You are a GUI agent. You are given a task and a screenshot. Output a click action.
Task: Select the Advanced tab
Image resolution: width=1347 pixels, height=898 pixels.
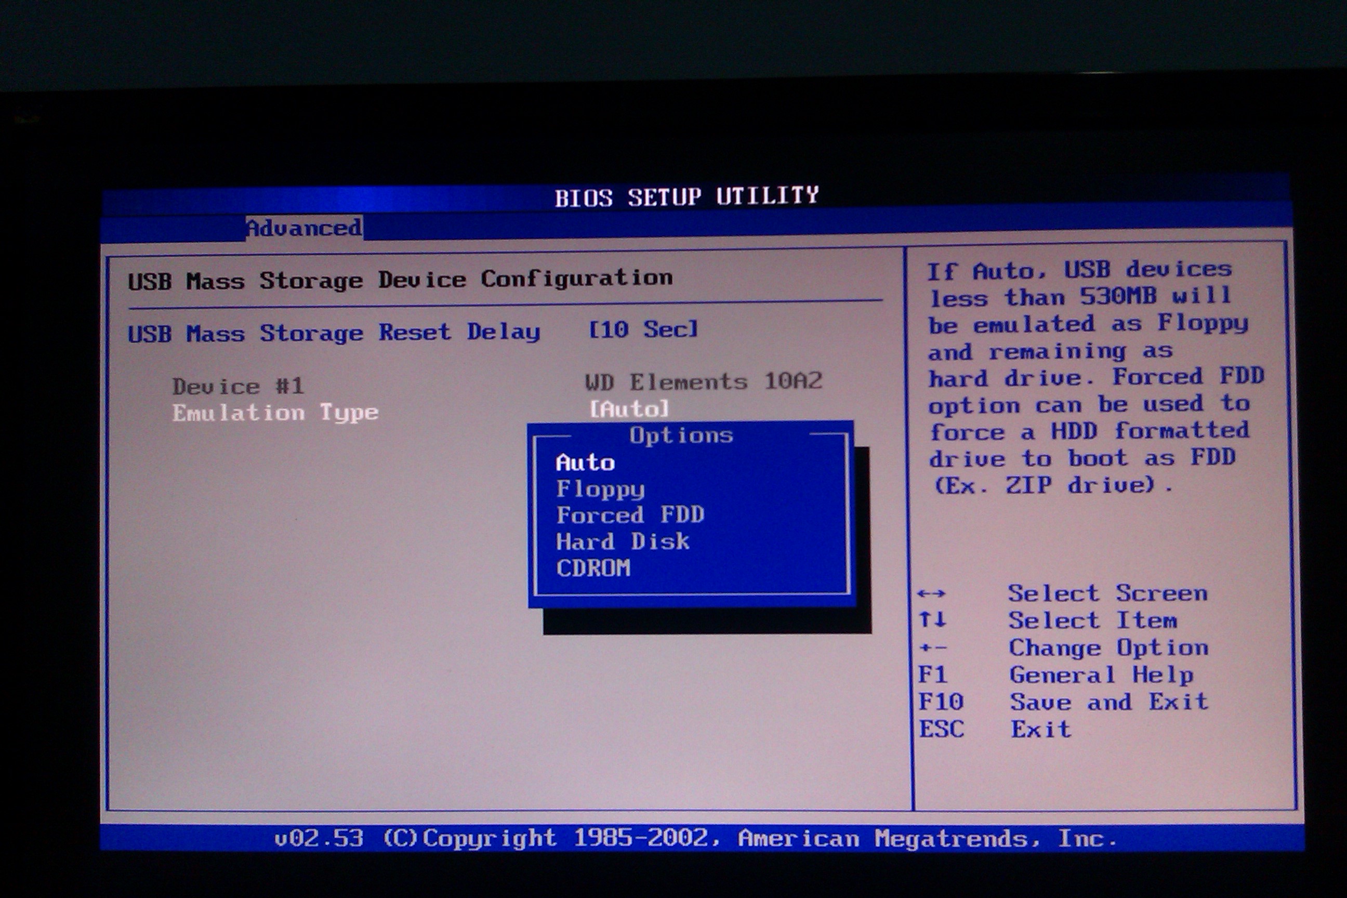(304, 228)
